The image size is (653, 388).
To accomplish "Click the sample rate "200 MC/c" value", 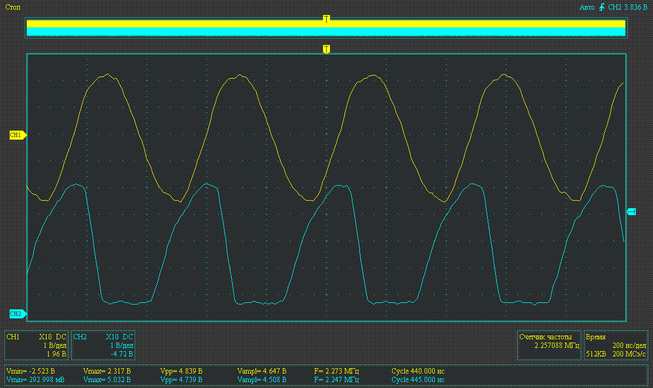I will click(629, 354).
